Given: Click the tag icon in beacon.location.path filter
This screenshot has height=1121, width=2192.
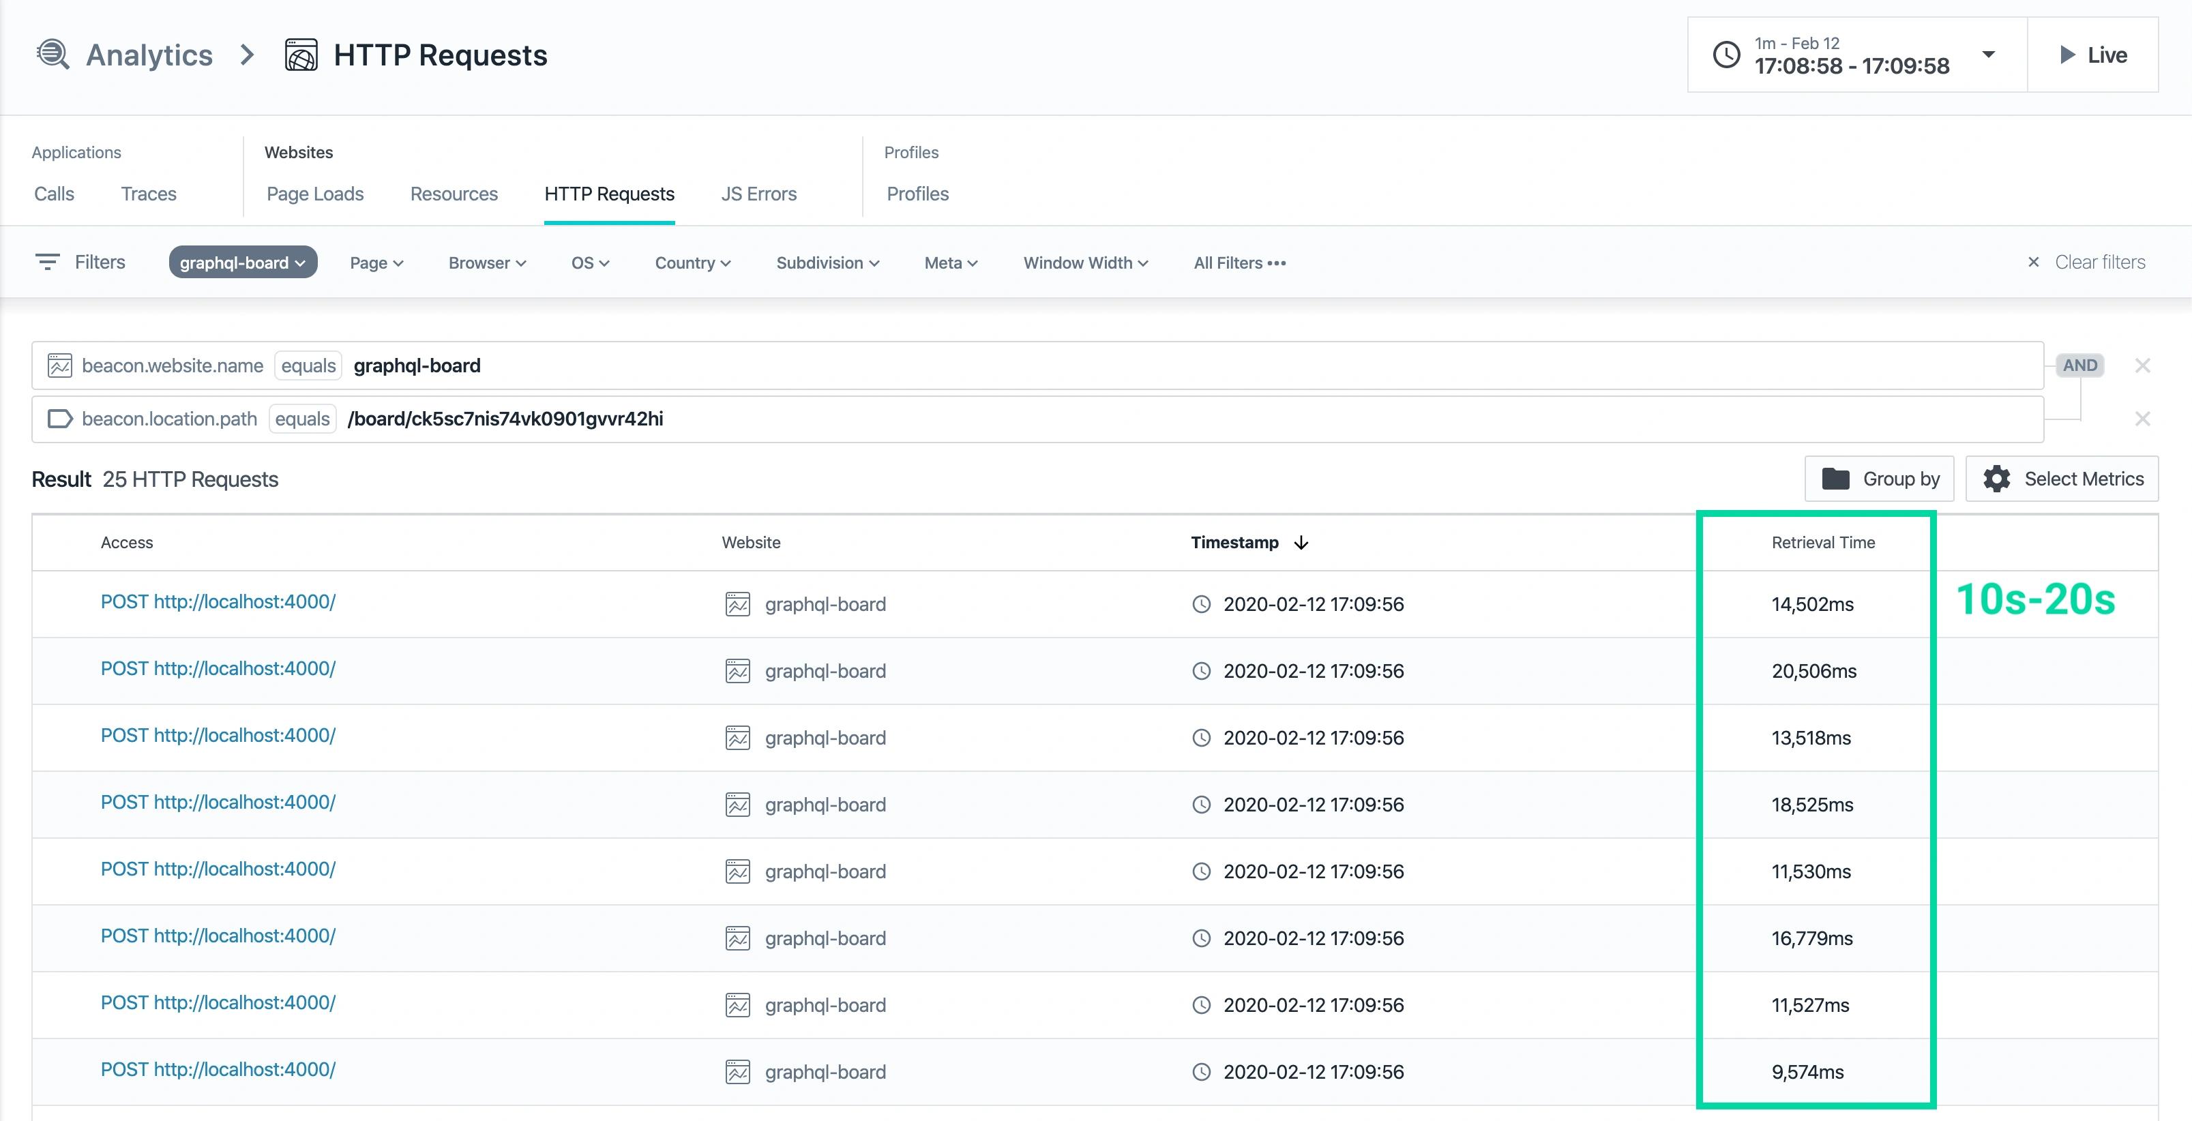Looking at the screenshot, I should click(x=59, y=419).
